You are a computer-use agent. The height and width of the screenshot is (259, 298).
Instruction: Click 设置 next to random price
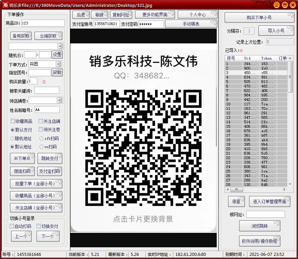pos(57,54)
